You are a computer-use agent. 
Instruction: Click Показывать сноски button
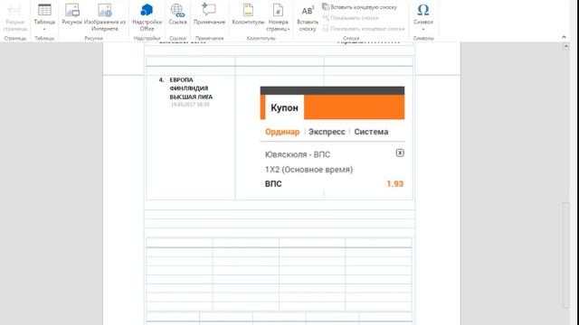(350, 18)
